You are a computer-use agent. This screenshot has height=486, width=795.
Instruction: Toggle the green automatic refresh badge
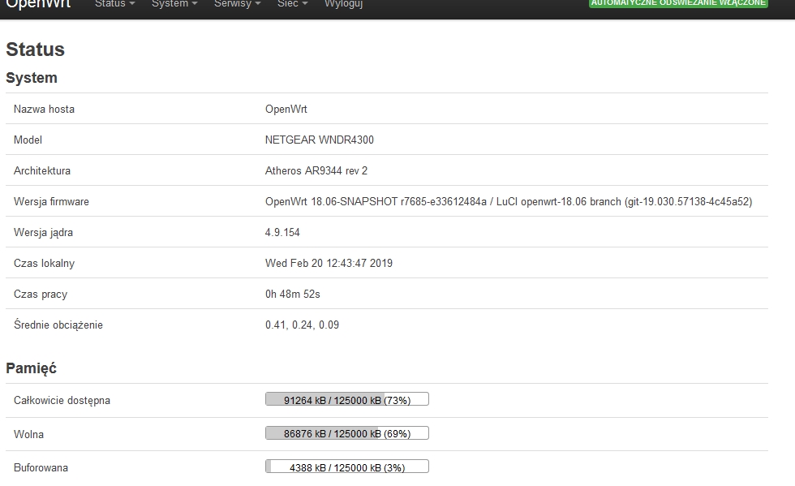[x=678, y=3]
